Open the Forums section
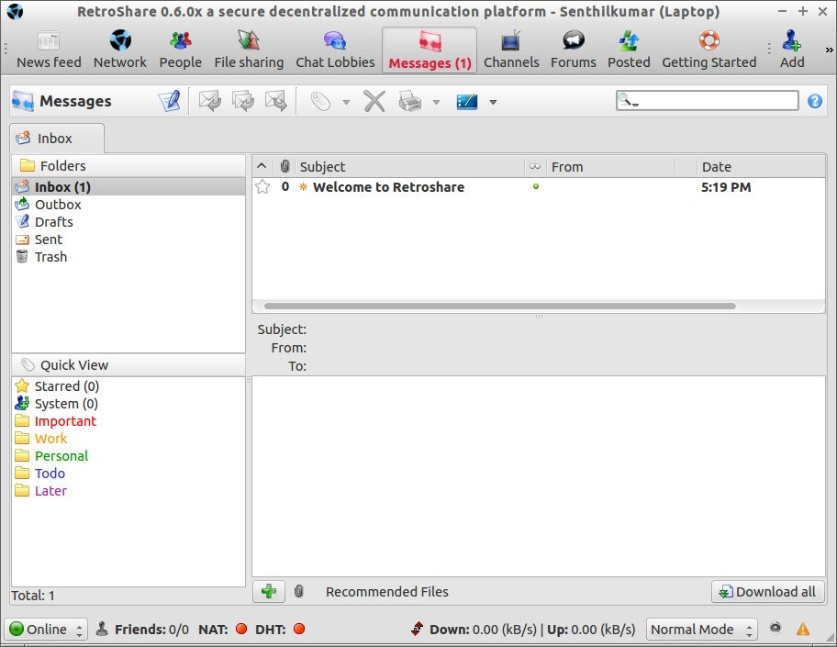837x647 pixels. pyautogui.click(x=574, y=50)
